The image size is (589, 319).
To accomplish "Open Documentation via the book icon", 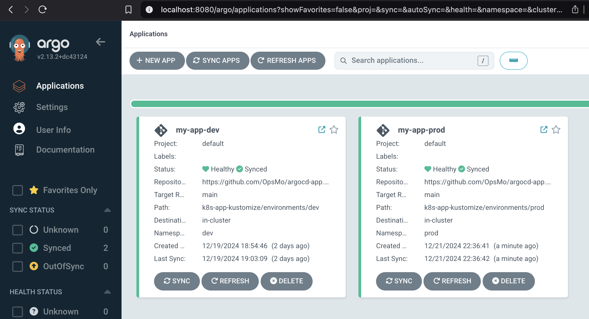I will click(19, 150).
